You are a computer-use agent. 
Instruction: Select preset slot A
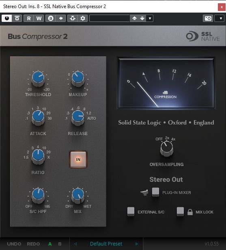pos(50,244)
